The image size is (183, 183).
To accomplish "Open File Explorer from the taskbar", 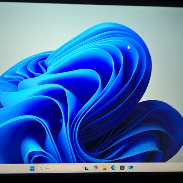I will [105, 168].
